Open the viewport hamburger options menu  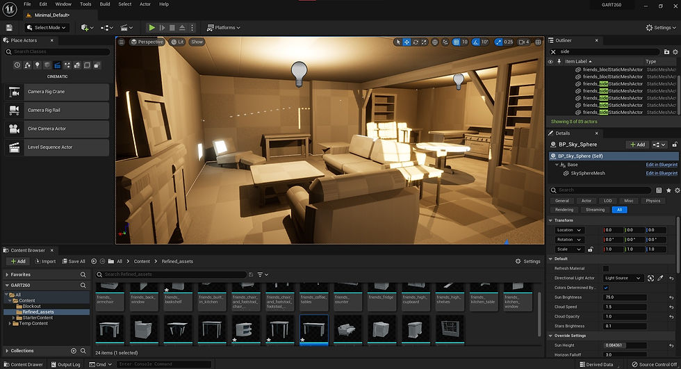tap(122, 42)
